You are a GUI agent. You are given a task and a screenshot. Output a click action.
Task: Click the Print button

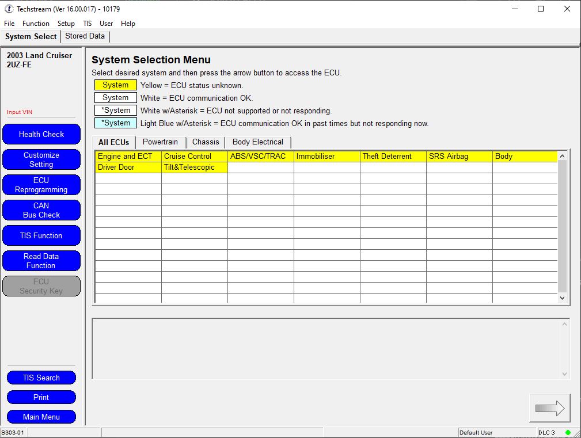(41, 397)
